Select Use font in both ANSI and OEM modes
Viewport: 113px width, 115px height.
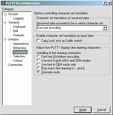pyautogui.click(x=38, y=60)
